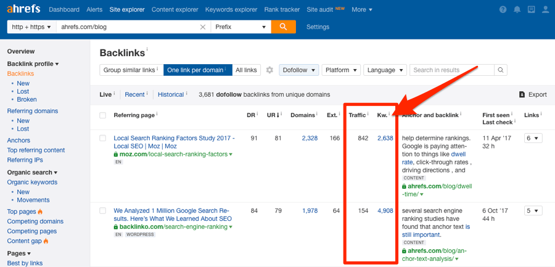Focus the URL input containing ahrefs.com/blog
555x267 pixels.
[x=128, y=27]
